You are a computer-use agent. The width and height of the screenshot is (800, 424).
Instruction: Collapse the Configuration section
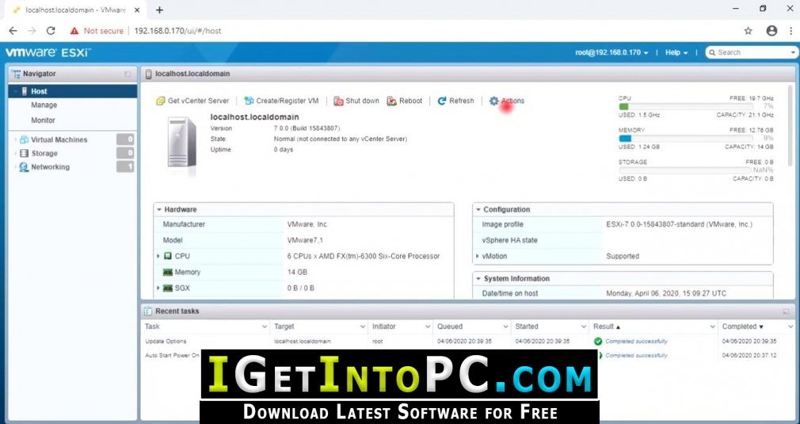pos(478,210)
